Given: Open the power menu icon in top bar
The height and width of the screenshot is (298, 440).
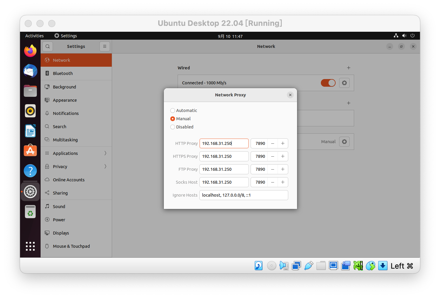Looking at the screenshot, I should [x=413, y=36].
